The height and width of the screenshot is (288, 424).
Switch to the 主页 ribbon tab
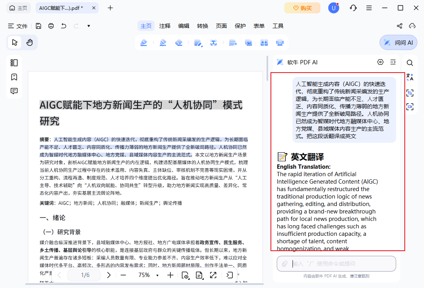(146, 26)
